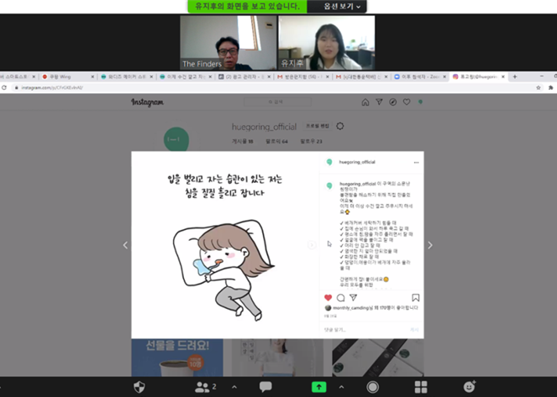Open browser extensions puzzle icon
Viewport: 557px width, 397px height.
551,87
